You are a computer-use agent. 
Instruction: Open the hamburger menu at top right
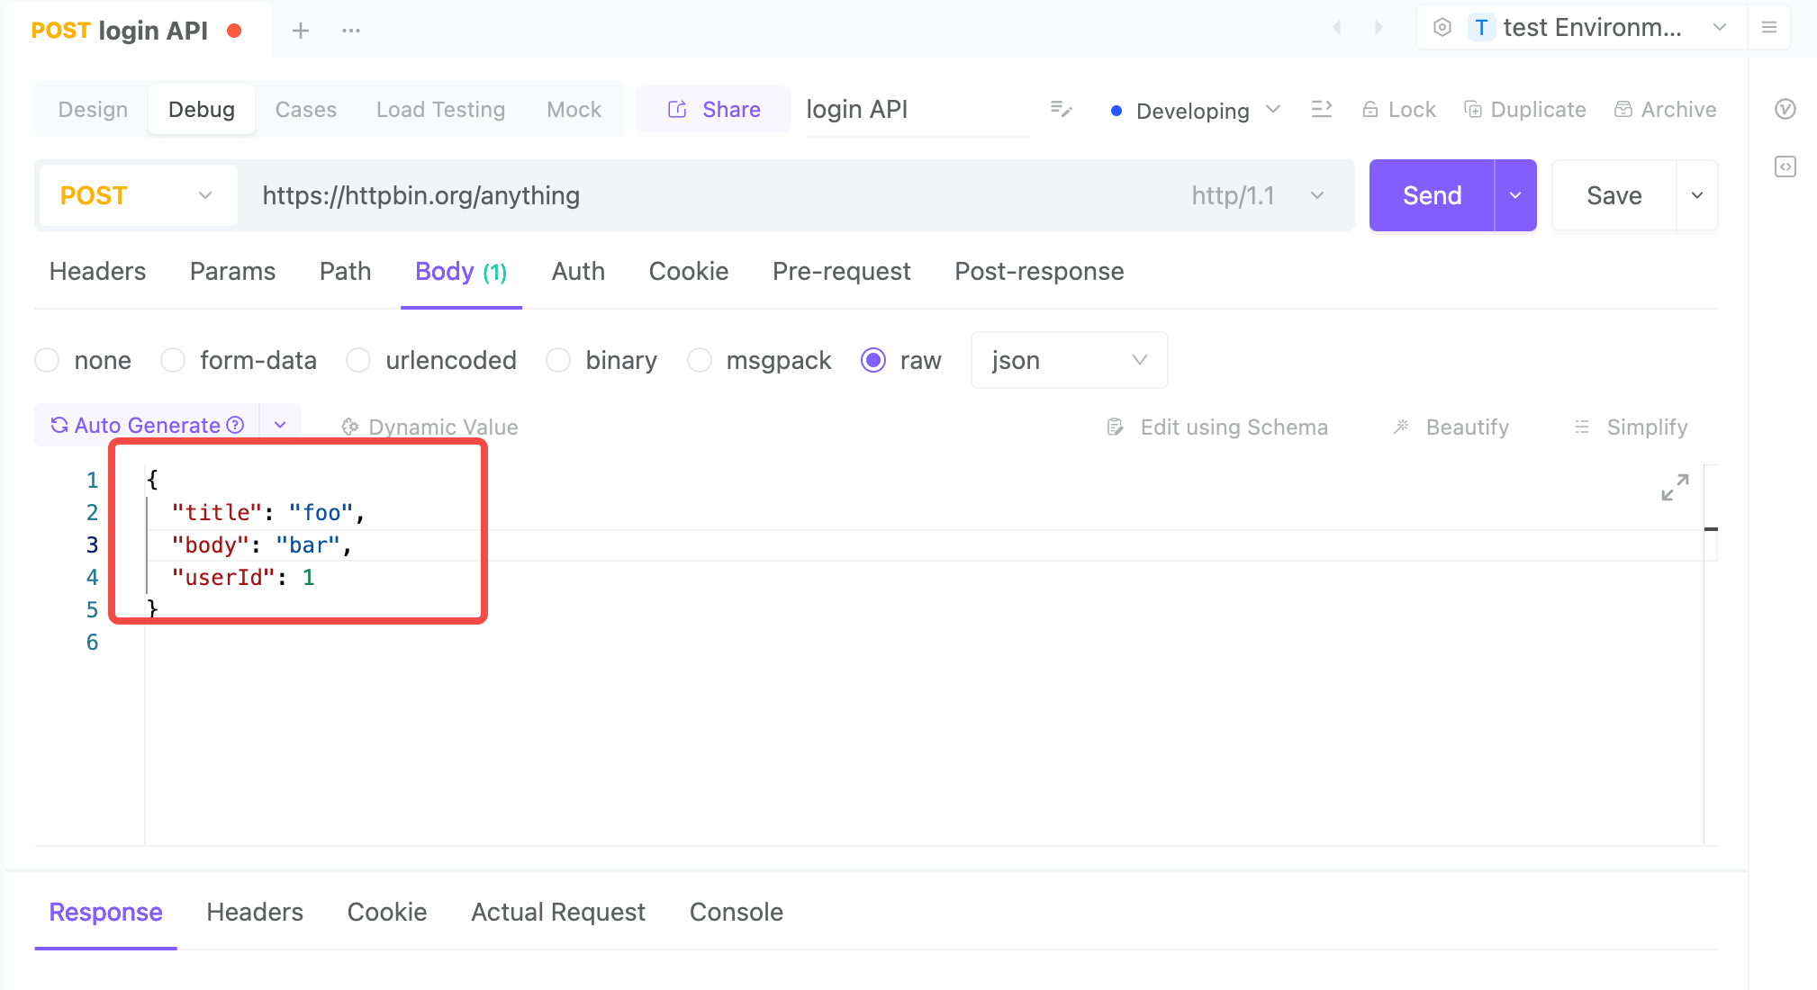click(1769, 28)
